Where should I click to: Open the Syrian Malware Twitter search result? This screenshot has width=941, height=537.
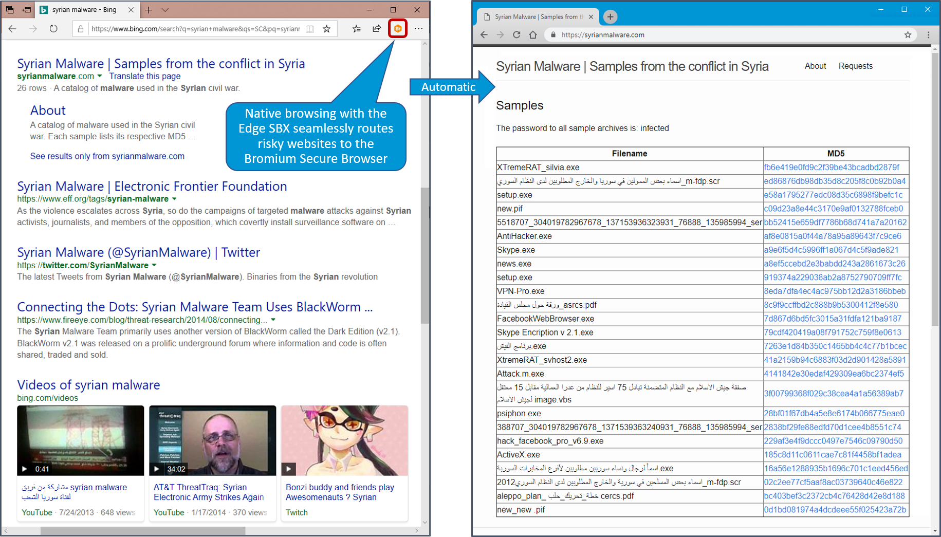139,252
